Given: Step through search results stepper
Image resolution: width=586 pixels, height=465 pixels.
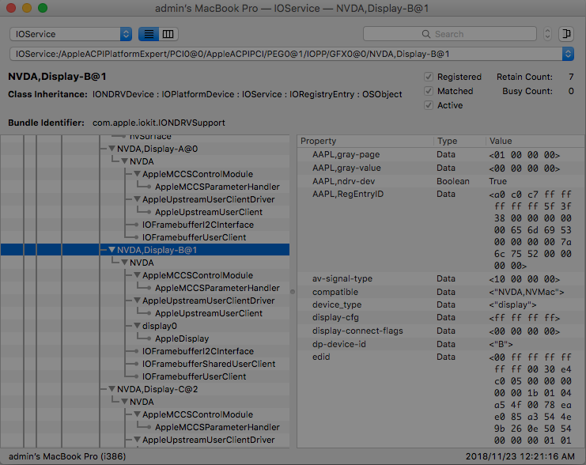Looking at the screenshot, I should (547, 34).
